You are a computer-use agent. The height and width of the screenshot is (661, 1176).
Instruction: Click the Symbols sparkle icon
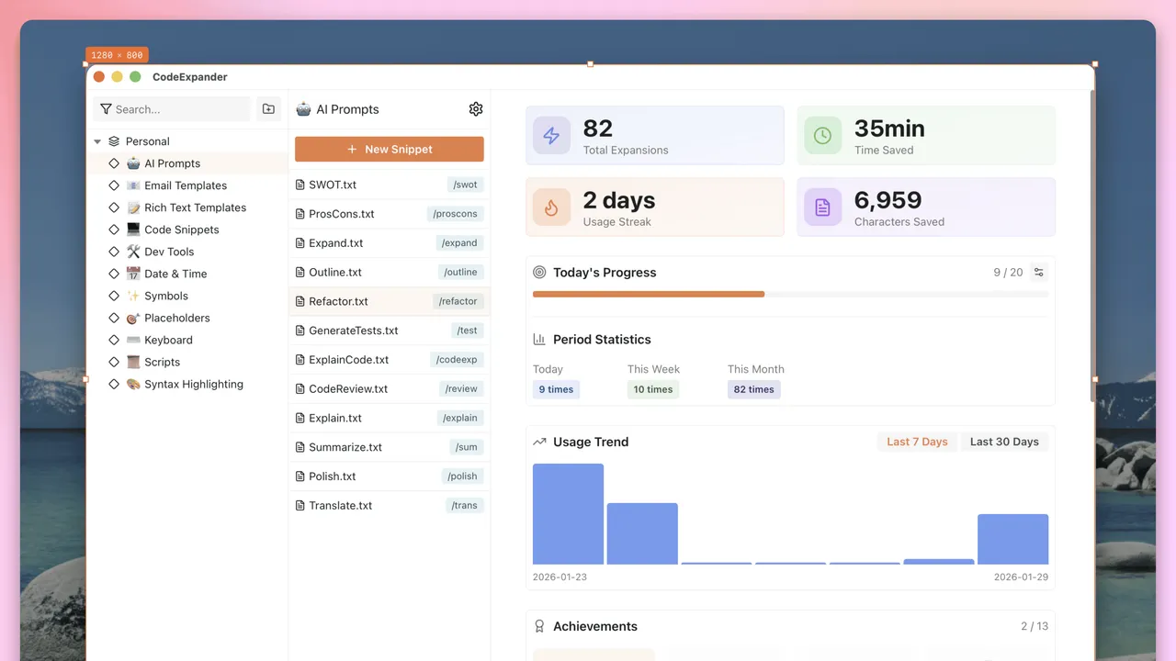pos(133,296)
